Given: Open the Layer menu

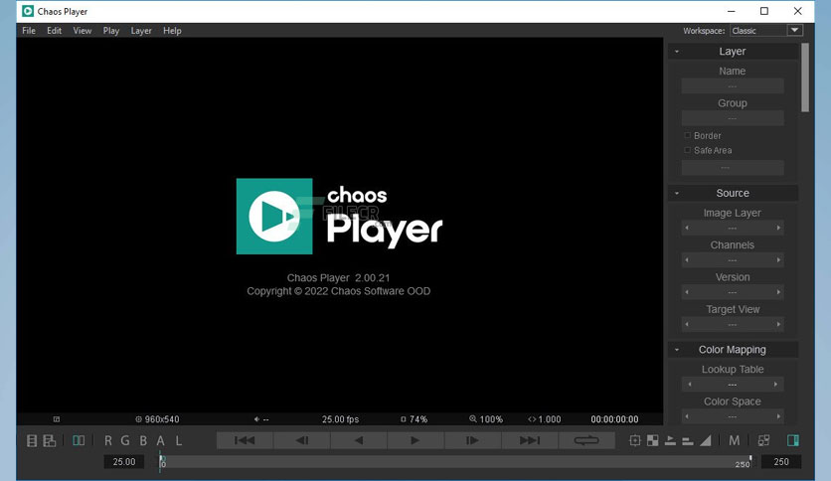Looking at the screenshot, I should point(141,31).
